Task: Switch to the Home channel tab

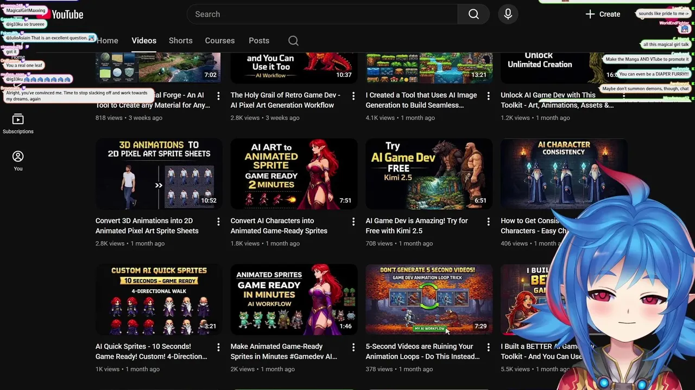Action: (108, 41)
